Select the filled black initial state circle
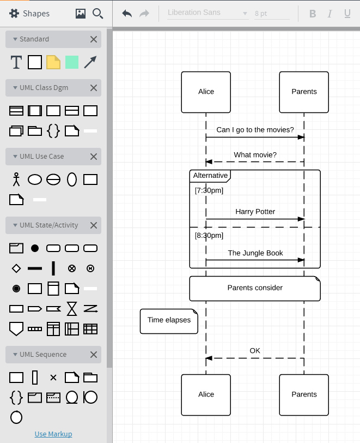Viewport: 360px width, 443px height. [35, 248]
